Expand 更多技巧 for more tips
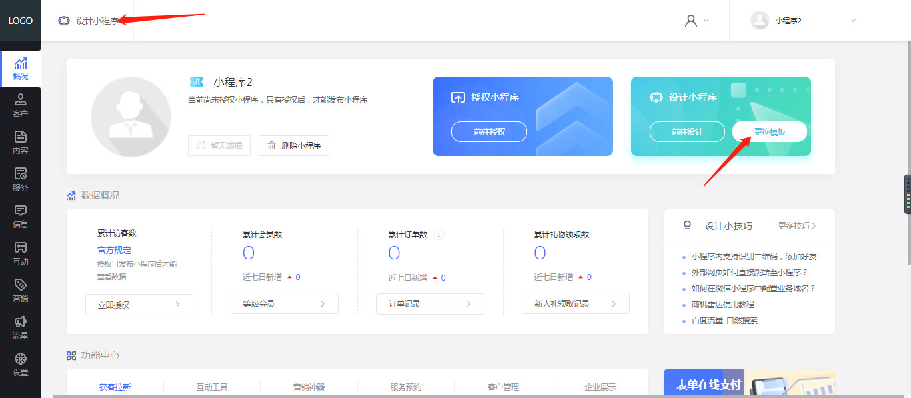 coord(796,226)
